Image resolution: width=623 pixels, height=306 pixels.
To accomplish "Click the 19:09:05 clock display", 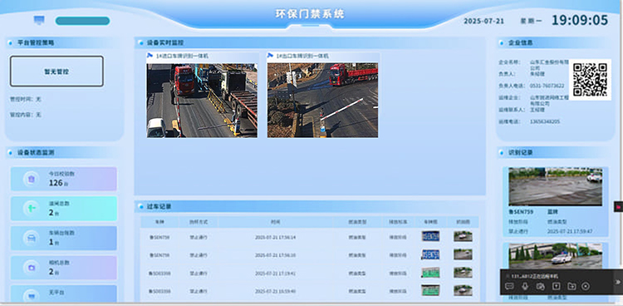I will pyautogui.click(x=580, y=20).
